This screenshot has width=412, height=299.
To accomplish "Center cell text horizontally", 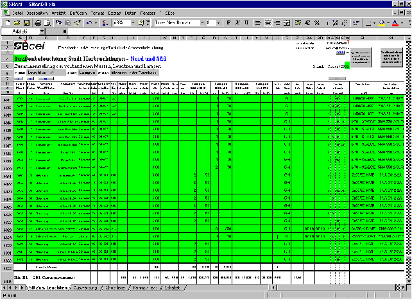I will pos(268,23).
